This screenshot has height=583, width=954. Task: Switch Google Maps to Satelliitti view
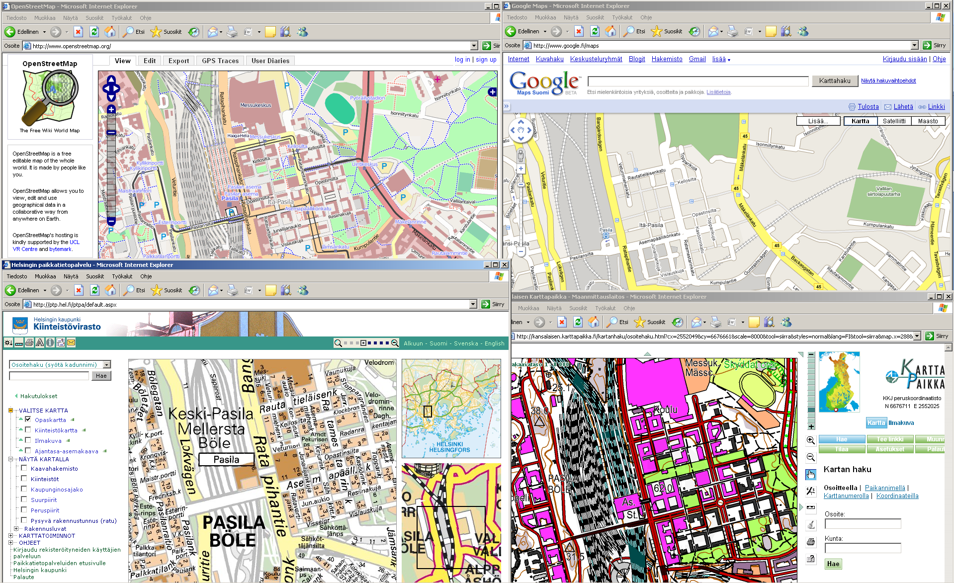[894, 121]
